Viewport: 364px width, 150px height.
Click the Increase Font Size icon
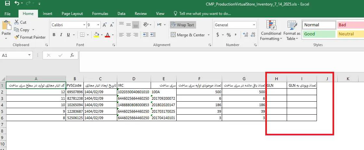tap(105, 25)
